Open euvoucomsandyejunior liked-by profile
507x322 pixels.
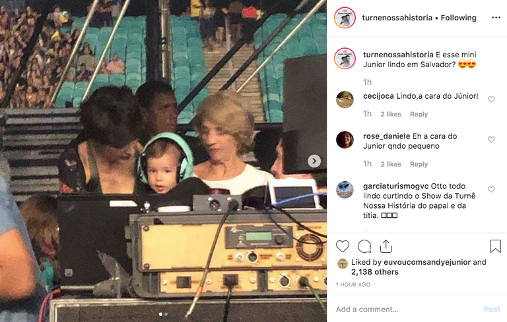click(x=427, y=262)
